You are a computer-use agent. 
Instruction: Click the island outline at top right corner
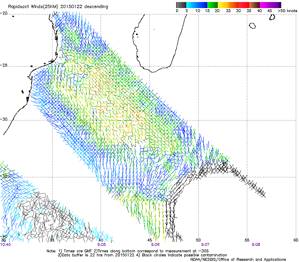click(272, 17)
